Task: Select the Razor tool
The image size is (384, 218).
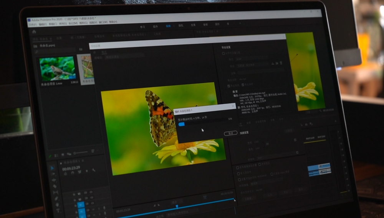Action: coord(55,186)
